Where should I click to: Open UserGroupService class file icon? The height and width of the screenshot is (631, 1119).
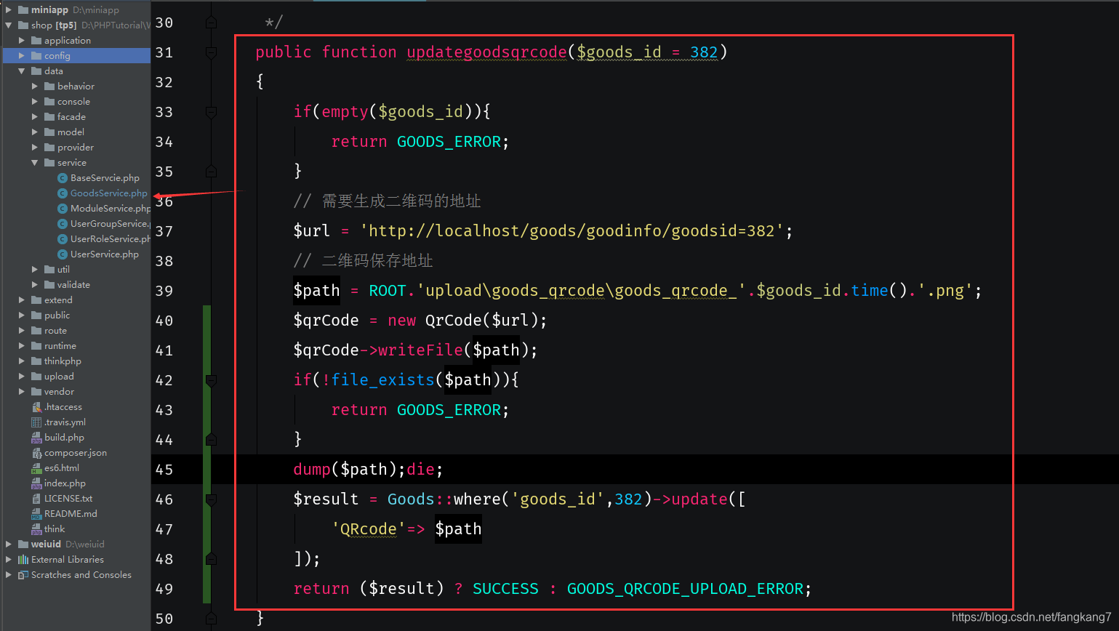pos(63,224)
